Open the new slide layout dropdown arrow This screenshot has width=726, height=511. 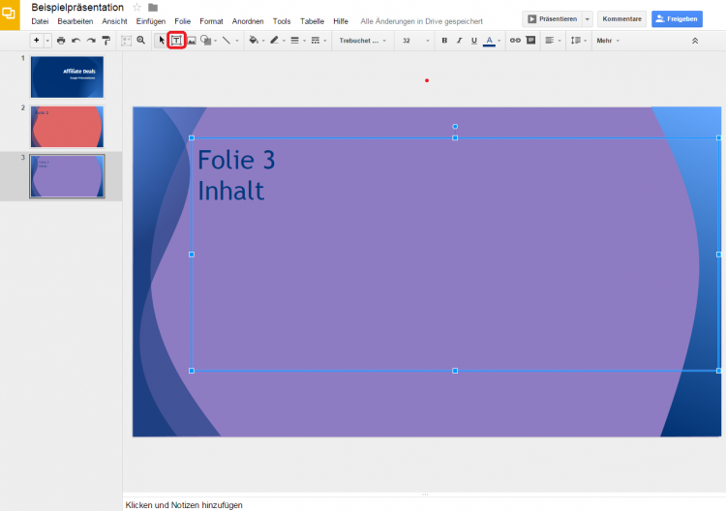[47, 41]
